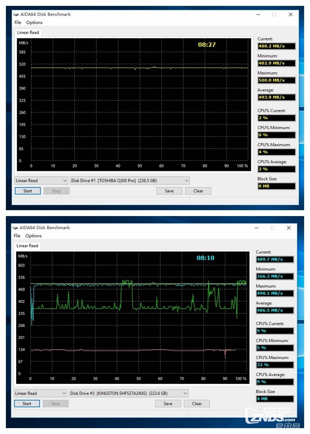Click CPU% Minimum value 0 % in top window

[x=277, y=135]
